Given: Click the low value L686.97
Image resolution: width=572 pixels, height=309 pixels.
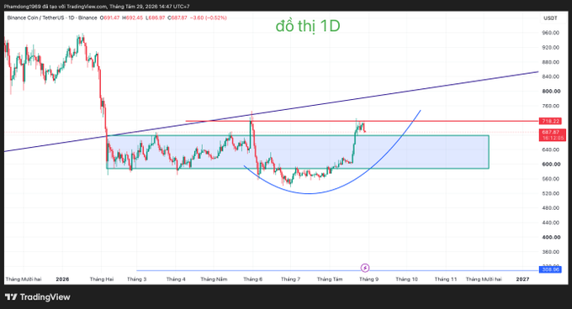Looking at the screenshot, I should coord(155,18).
